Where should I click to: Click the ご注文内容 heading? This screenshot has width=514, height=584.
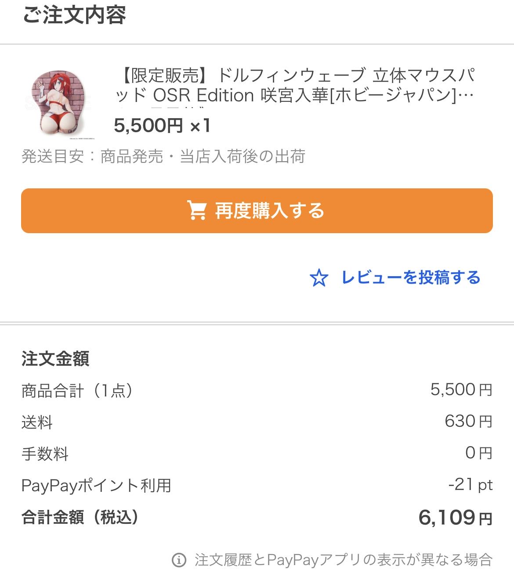(74, 14)
